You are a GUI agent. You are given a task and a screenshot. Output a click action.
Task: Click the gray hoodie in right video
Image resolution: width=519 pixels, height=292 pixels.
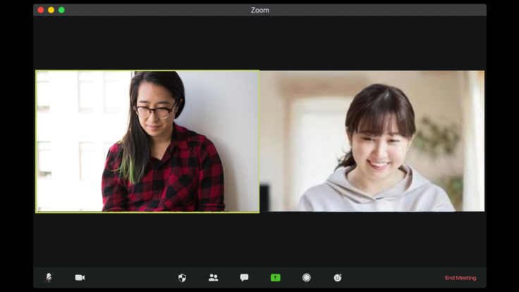(374, 196)
